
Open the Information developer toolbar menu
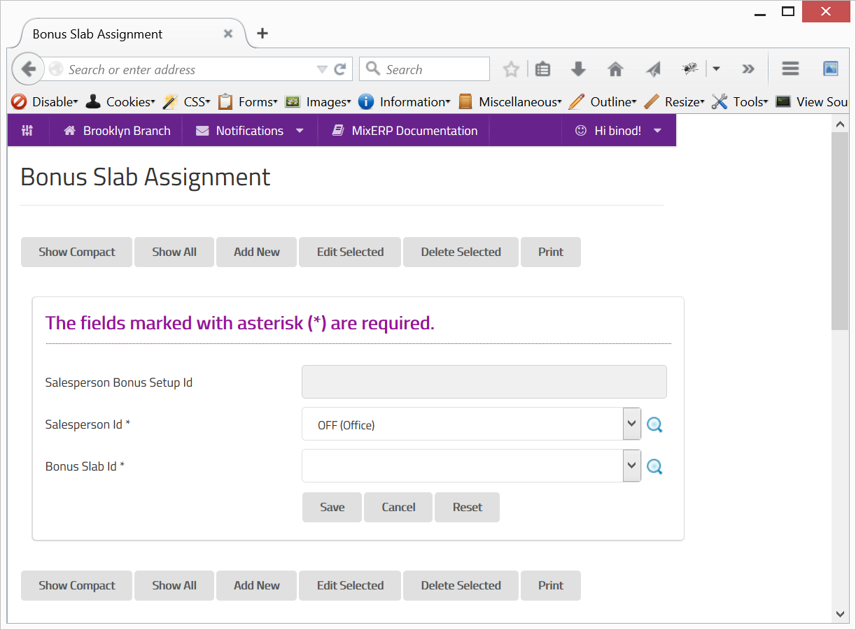pyautogui.click(x=405, y=102)
